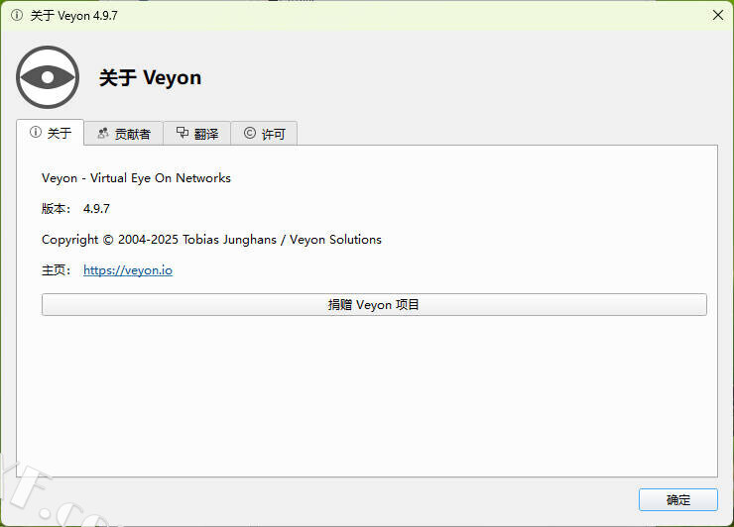Click the 主页: label

point(57,270)
